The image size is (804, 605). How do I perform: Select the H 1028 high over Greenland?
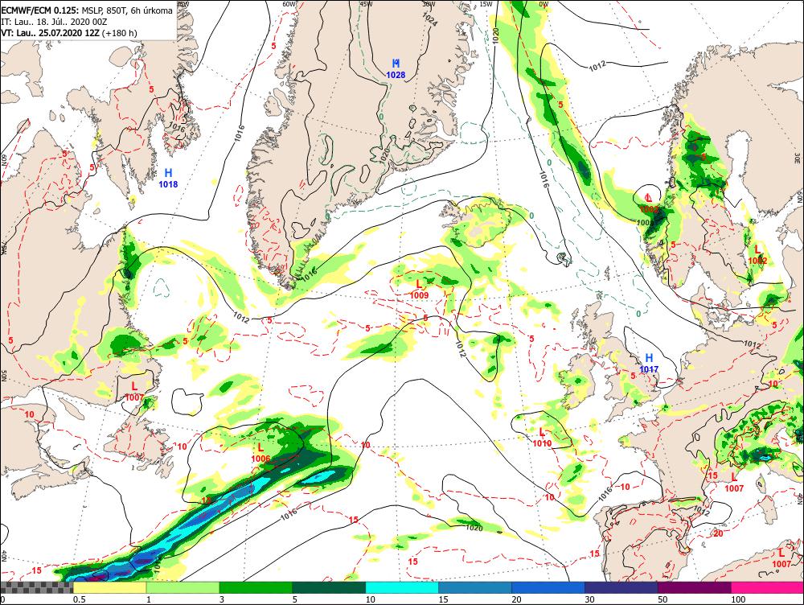point(396,69)
